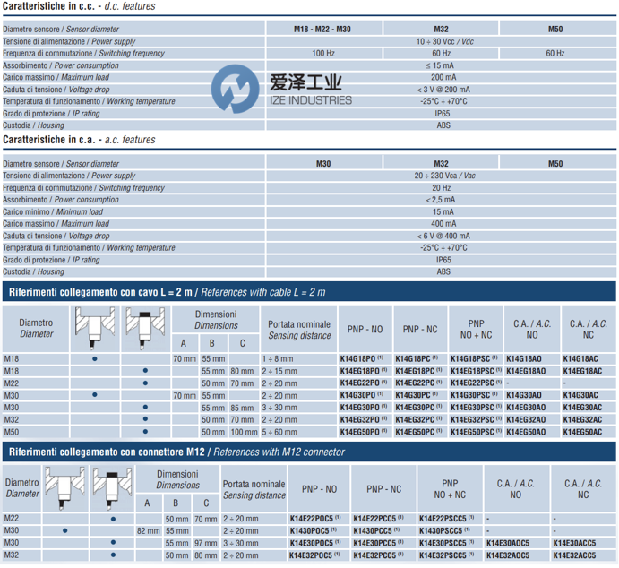Viewport: 619px width, 568px height.
Task: Select the 'Riferimenti collegamento con cavo' header bar
Action: pos(309,292)
